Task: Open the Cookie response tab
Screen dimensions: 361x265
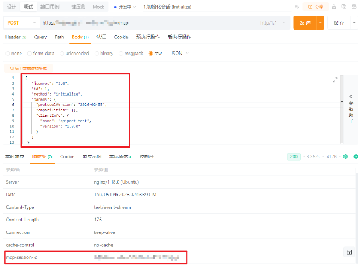Action: pyautogui.click(x=67, y=157)
